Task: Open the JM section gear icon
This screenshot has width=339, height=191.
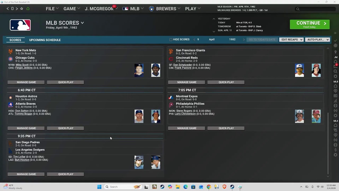Action: [x=336, y=76]
